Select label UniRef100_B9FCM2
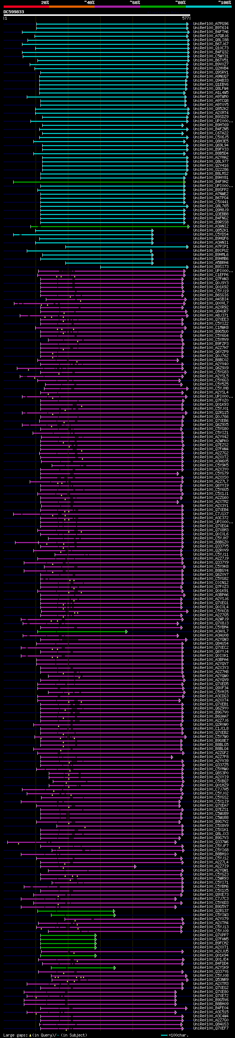Image resolution: width=235 pixels, height=1038 pixels. point(211,943)
